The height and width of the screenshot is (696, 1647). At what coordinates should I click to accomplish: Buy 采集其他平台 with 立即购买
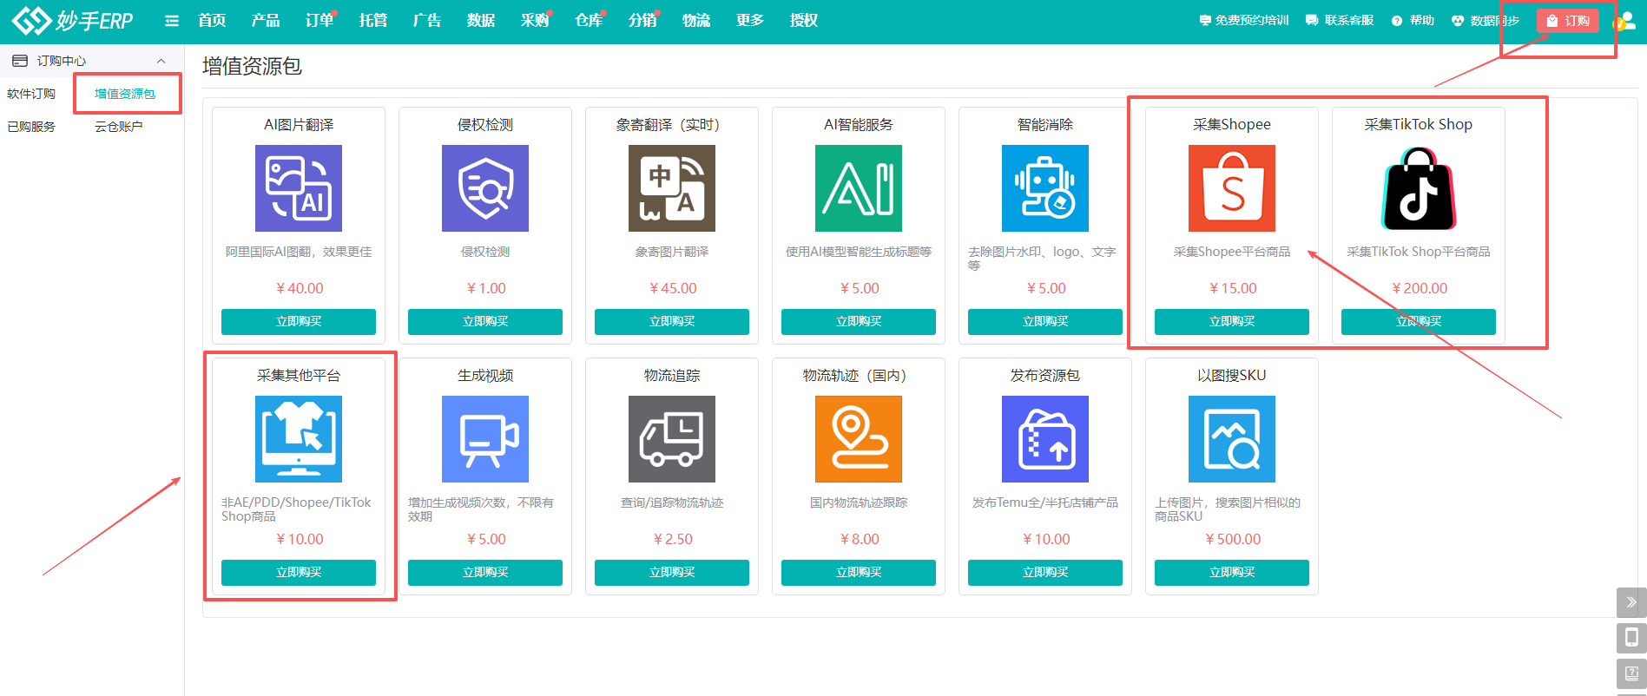[x=299, y=572]
